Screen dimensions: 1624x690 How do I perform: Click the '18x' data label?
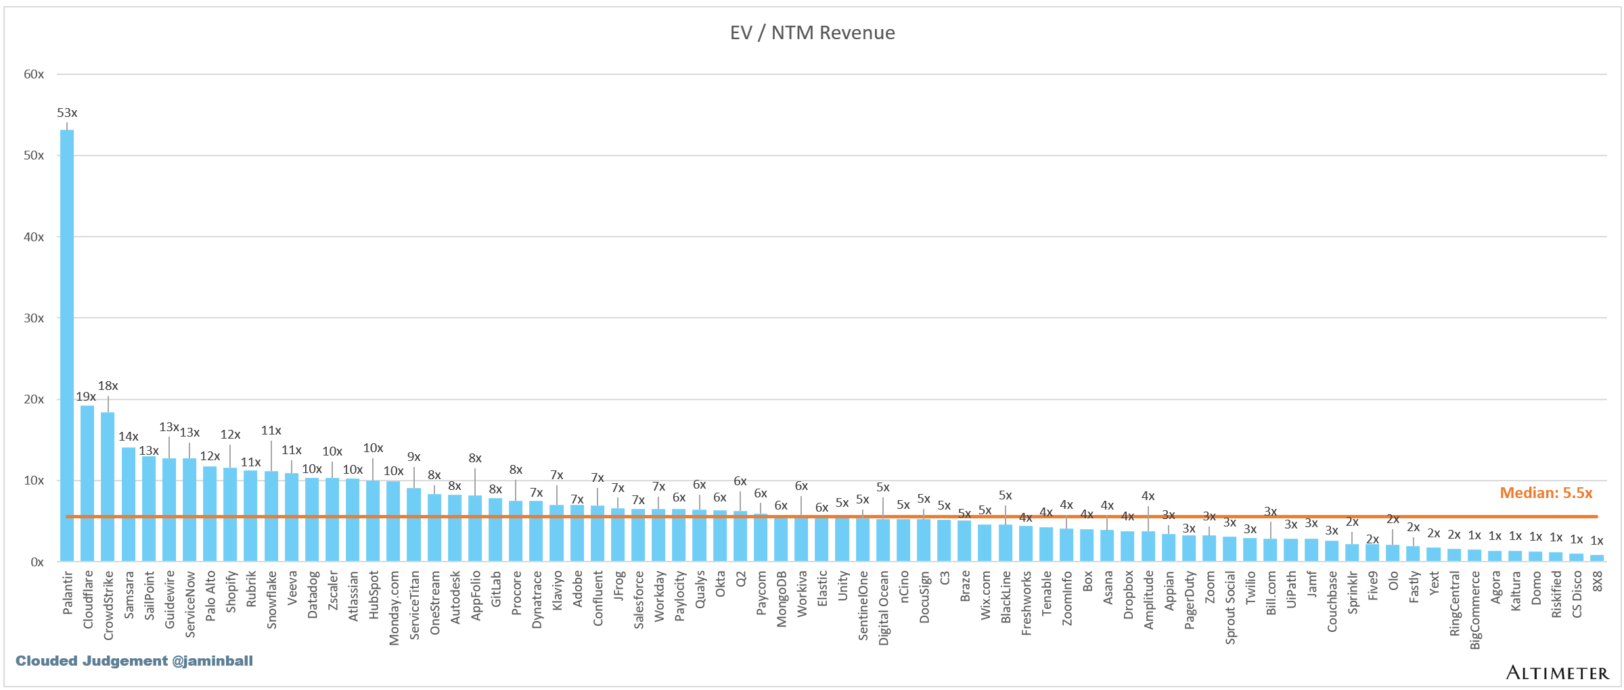(x=108, y=386)
